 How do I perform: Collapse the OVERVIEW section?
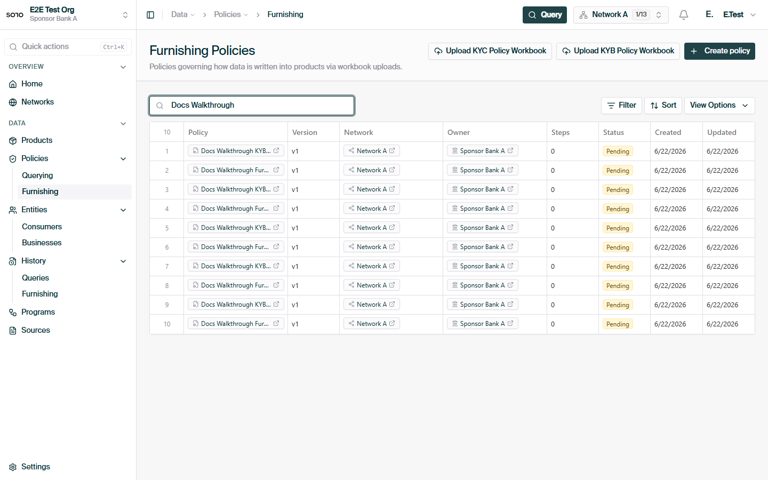tap(123, 67)
